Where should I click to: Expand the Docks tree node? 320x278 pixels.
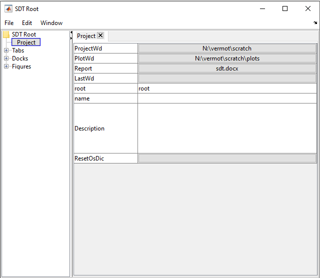6,58
